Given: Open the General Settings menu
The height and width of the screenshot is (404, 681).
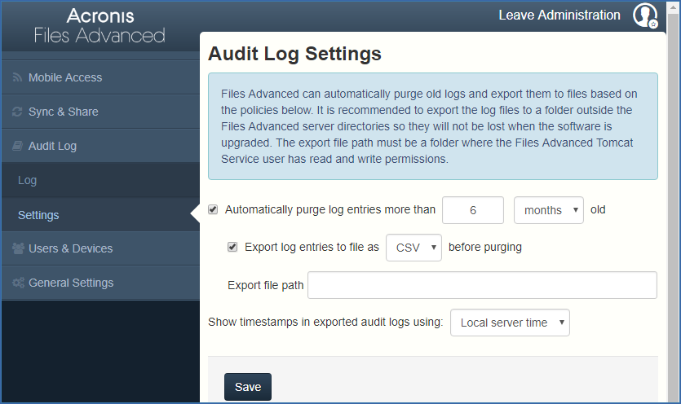Looking at the screenshot, I should click(x=101, y=283).
